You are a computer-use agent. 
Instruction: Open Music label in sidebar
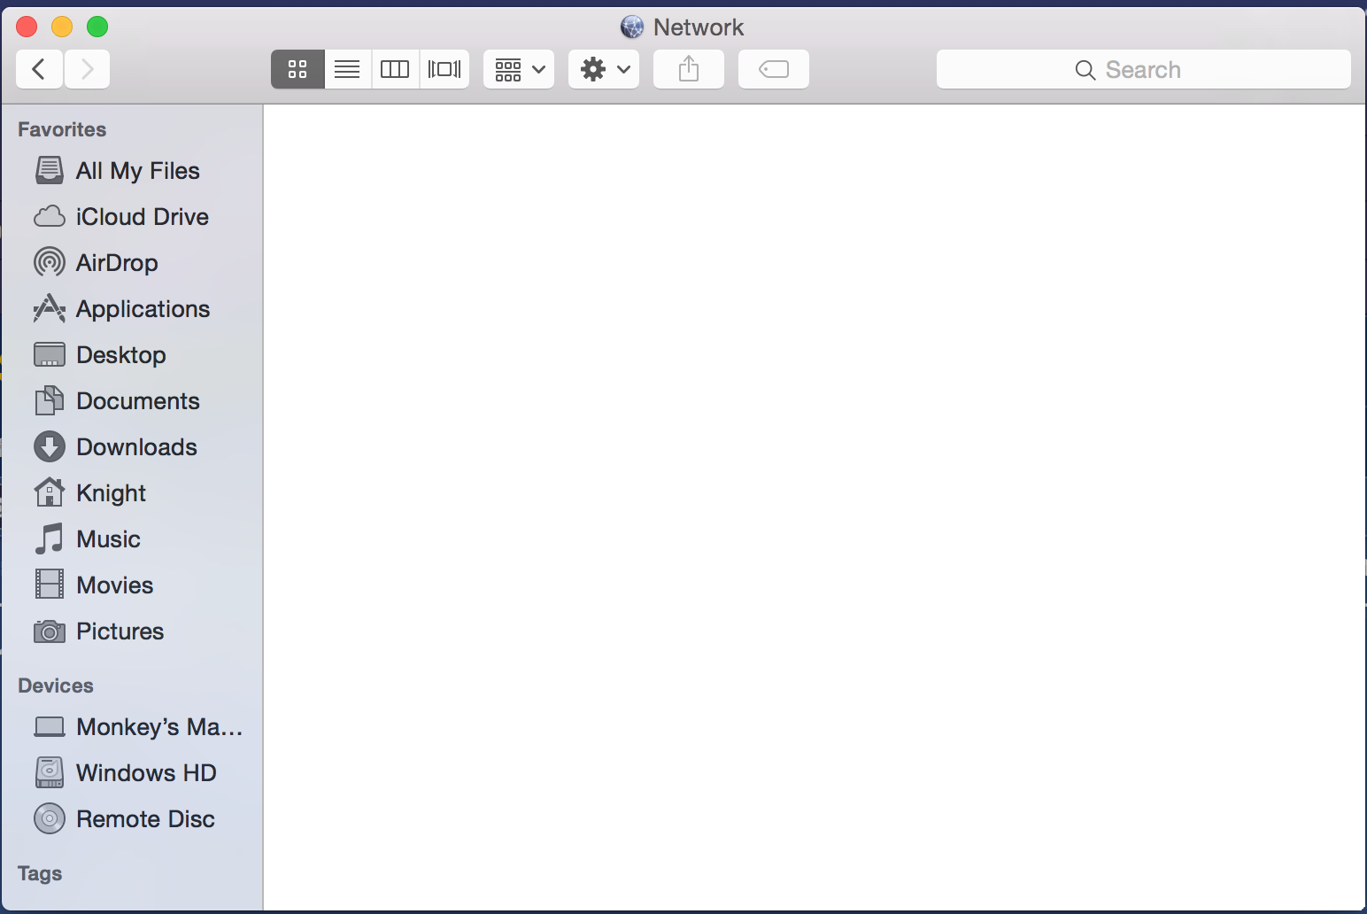pyautogui.click(x=109, y=539)
